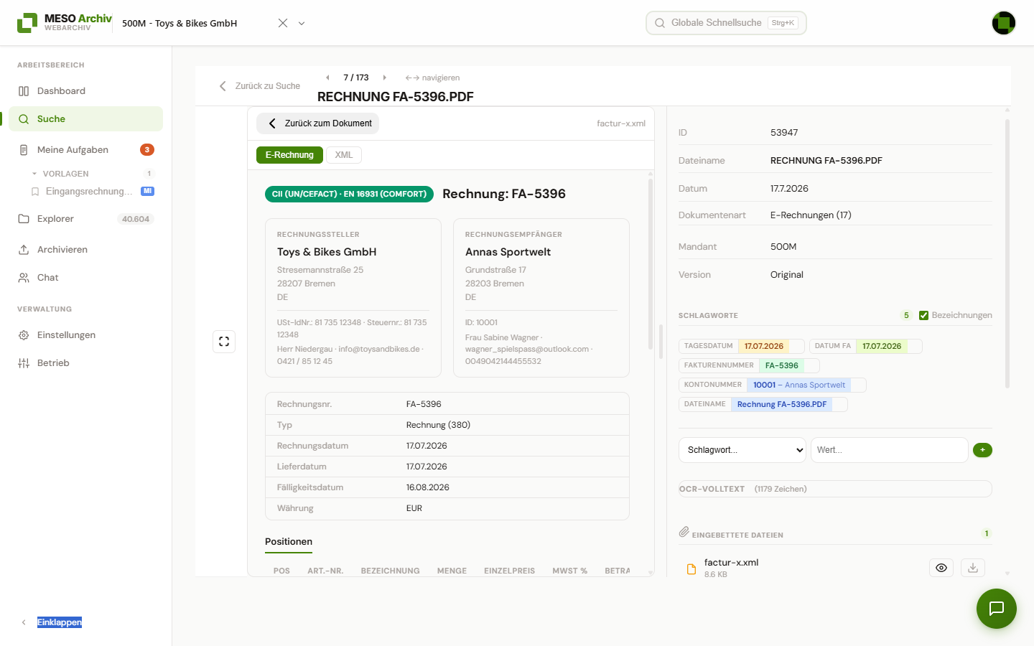
Task: Expand the mandant selector chevron
Action: click(302, 23)
